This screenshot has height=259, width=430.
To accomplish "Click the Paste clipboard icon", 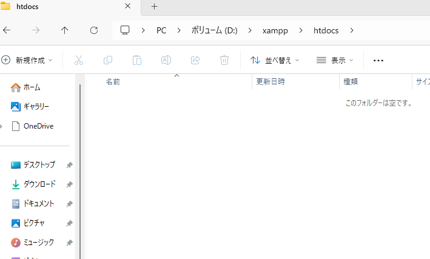I will [x=137, y=60].
